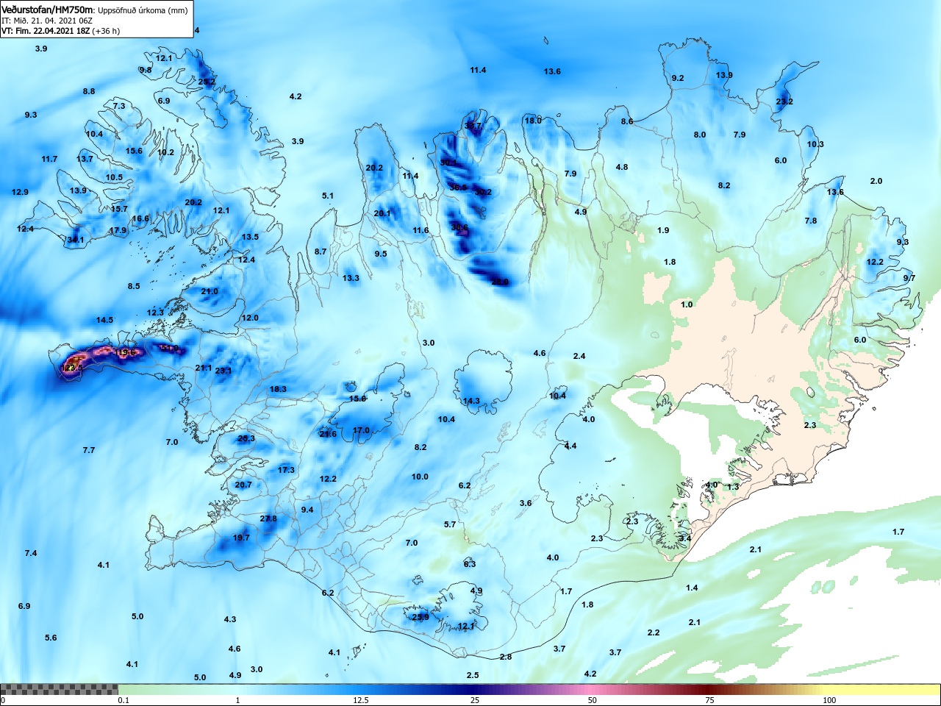Click the '10.5' precipitation value
Image resolution: width=941 pixels, height=706 pixels.
pos(114,177)
